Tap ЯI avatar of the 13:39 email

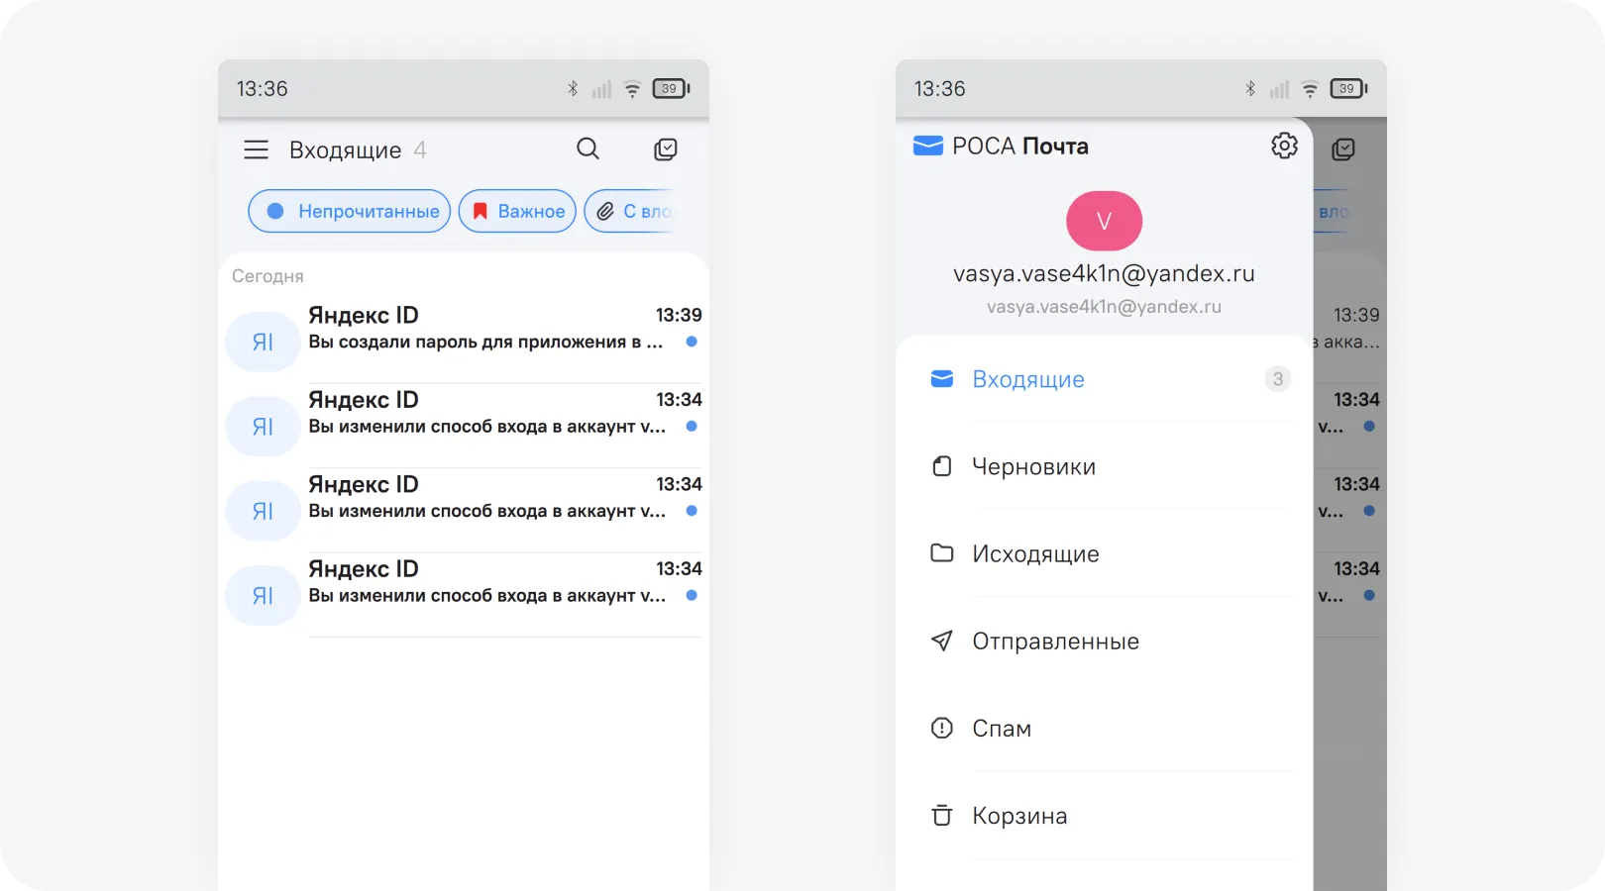263,342
